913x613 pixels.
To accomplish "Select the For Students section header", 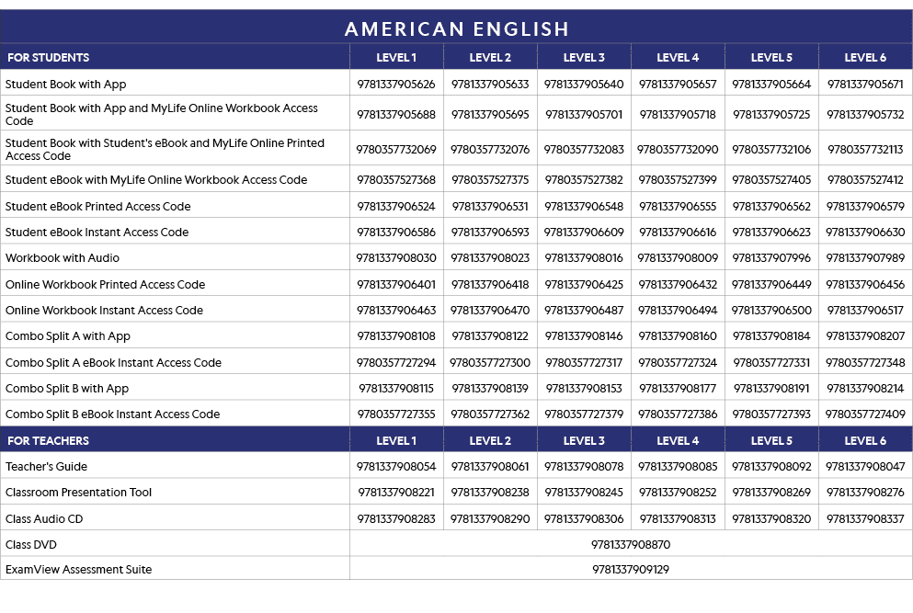I will 48,58.
